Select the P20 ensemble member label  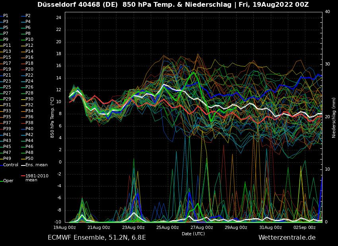(x=29, y=69)
